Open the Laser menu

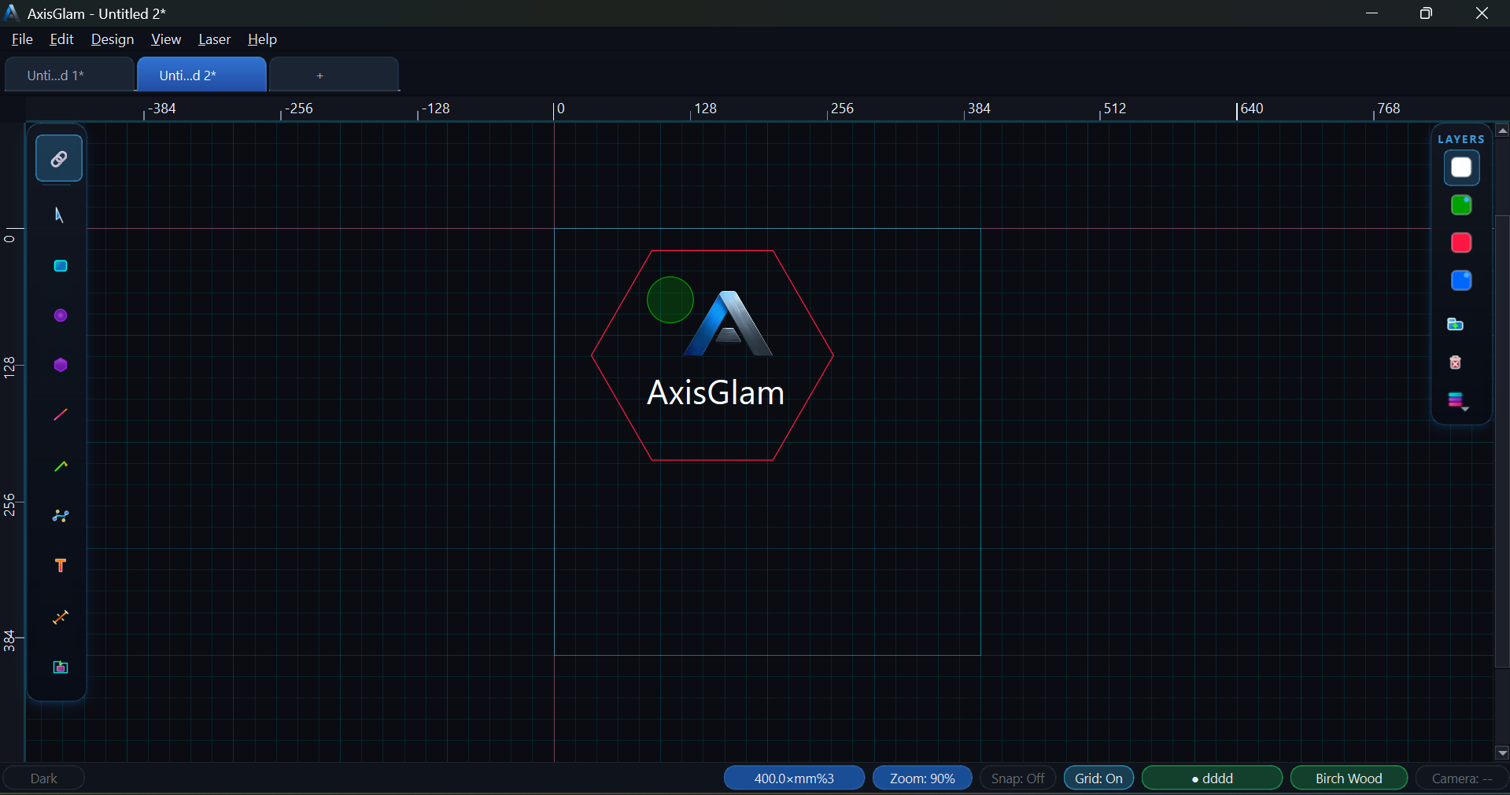(x=213, y=39)
